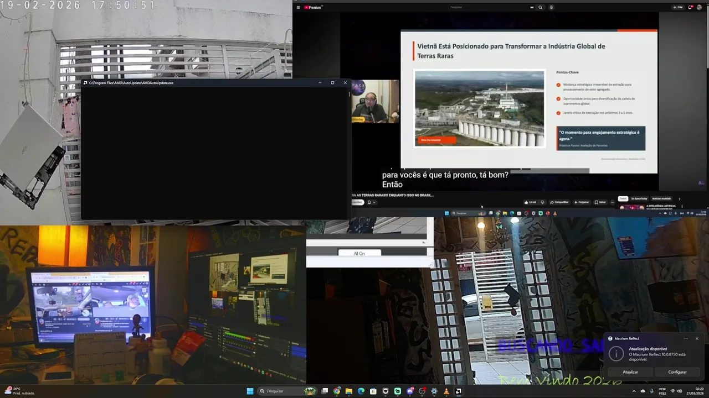Open Microsoft Edge from the taskbar
The image size is (709, 398).
pyautogui.click(x=361, y=391)
